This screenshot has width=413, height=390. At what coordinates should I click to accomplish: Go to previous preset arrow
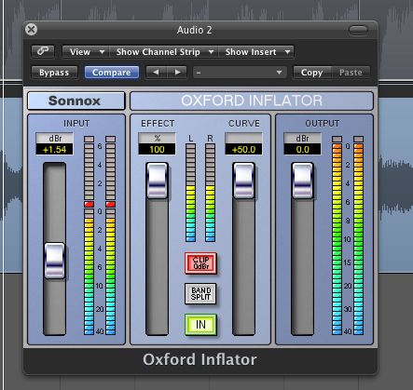156,73
